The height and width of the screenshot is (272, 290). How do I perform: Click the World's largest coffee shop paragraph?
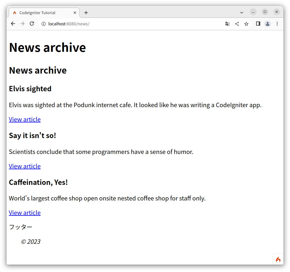pos(107,198)
